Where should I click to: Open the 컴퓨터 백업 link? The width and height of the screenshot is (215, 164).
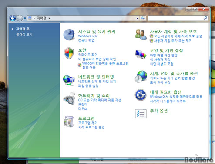click(x=86, y=40)
